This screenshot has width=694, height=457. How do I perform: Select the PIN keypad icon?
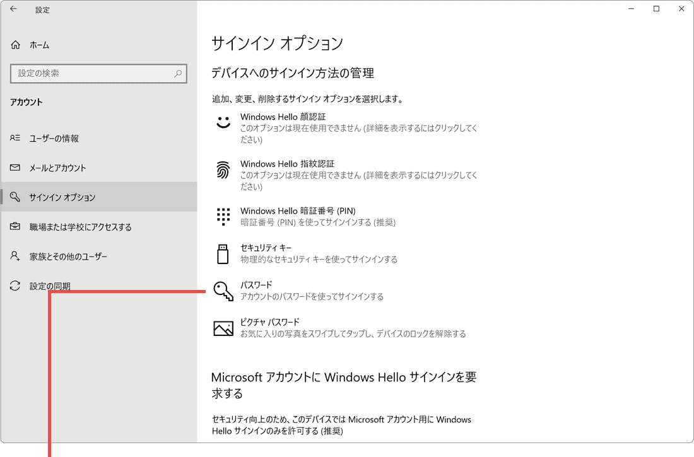tap(223, 217)
